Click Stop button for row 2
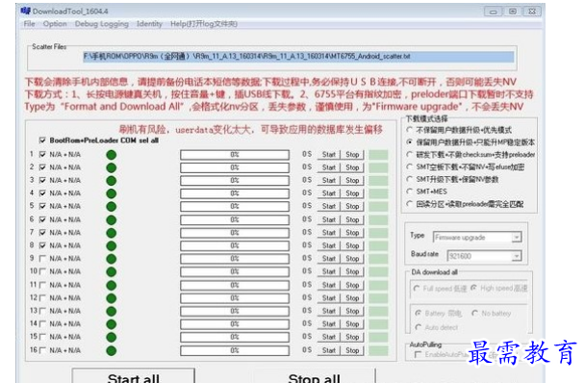 (x=352, y=167)
